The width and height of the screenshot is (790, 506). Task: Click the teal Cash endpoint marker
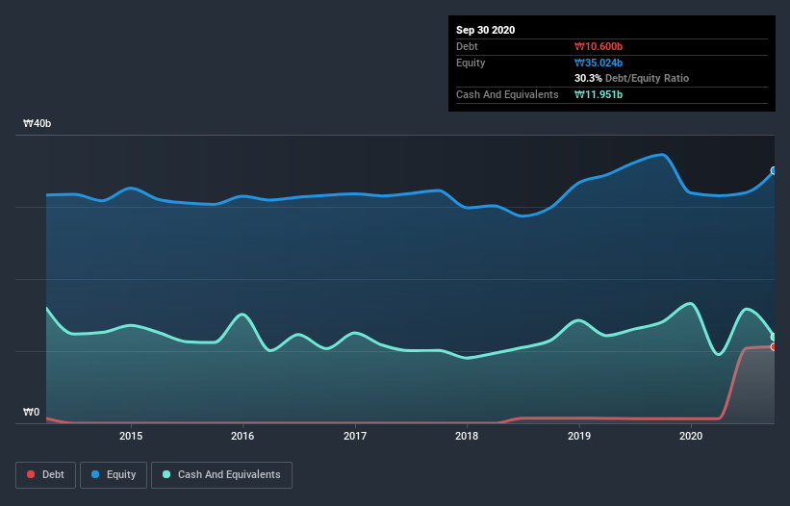pyautogui.click(x=774, y=337)
